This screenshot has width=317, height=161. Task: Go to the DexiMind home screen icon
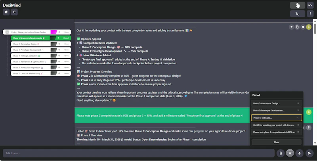[6, 12]
